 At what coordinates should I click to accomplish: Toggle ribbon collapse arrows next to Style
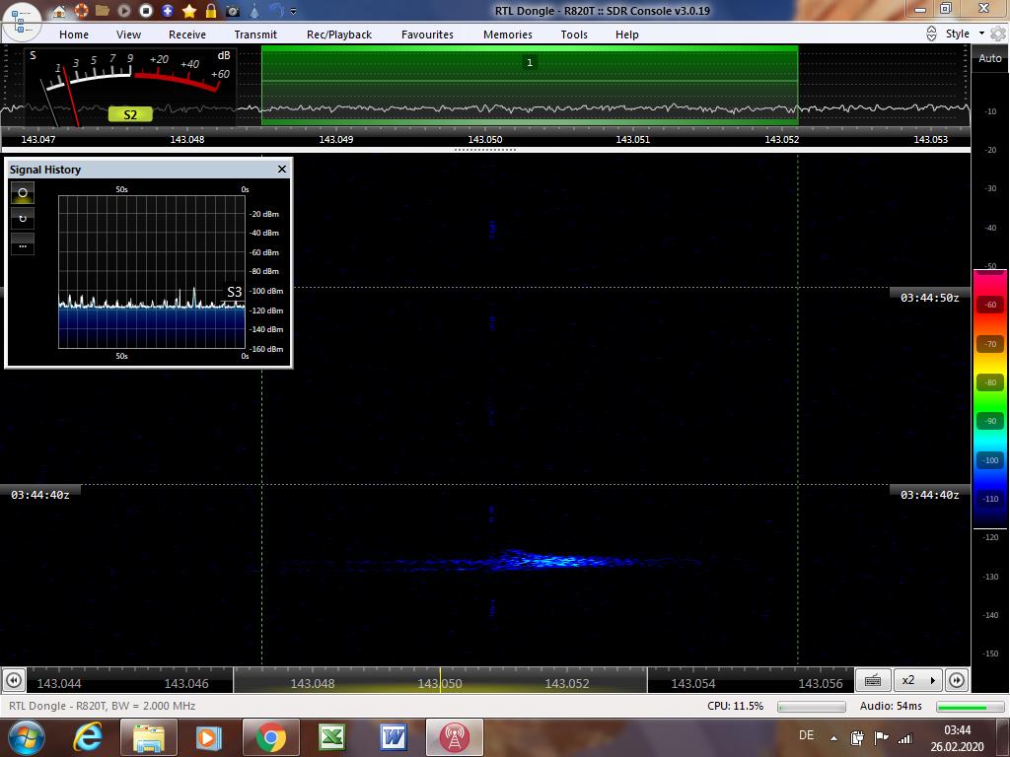click(931, 34)
